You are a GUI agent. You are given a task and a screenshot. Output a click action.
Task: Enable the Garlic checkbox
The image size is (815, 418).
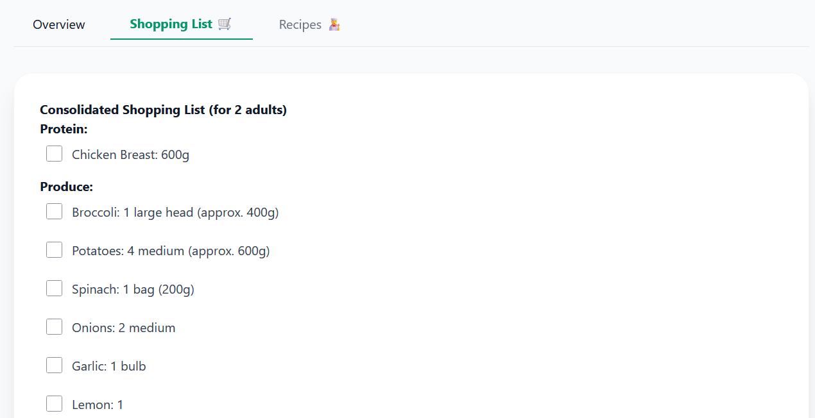coord(55,365)
